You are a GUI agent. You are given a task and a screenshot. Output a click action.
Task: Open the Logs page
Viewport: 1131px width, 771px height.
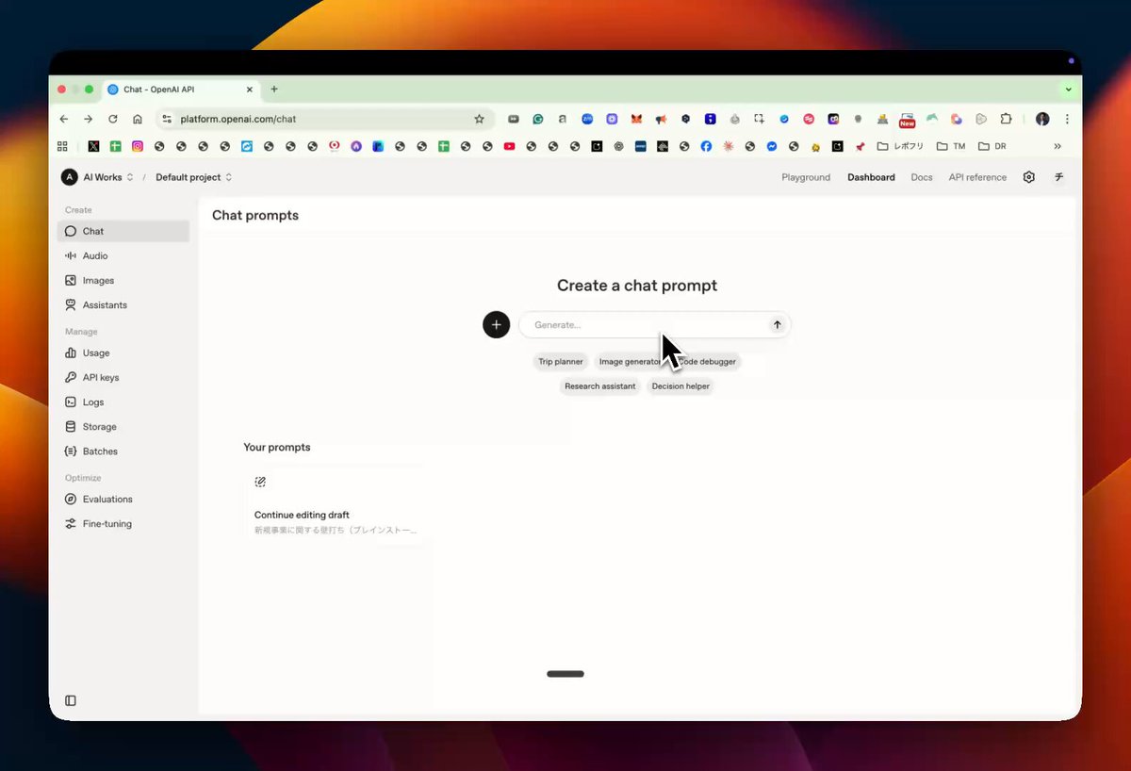[123, 402]
